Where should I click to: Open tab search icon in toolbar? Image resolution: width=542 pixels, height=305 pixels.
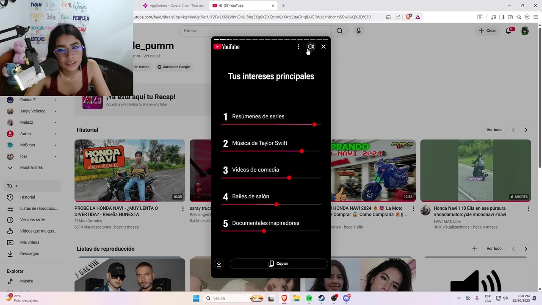coord(480,17)
